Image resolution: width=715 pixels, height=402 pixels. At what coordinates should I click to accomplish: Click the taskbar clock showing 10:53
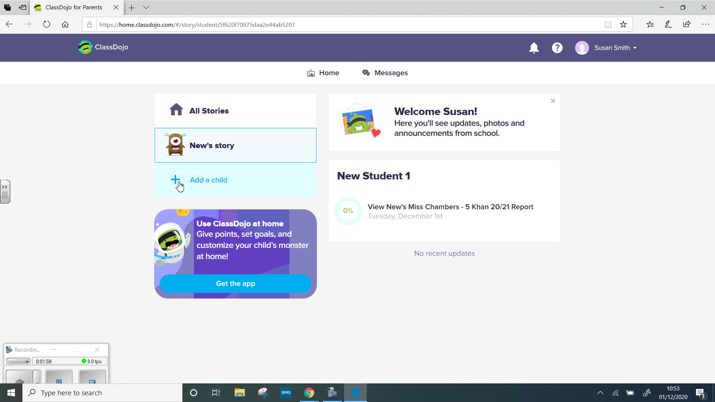(x=673, y=393)
